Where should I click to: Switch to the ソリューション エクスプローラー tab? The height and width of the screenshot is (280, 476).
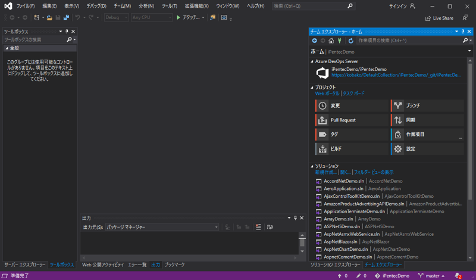click(x=335, y=265)
